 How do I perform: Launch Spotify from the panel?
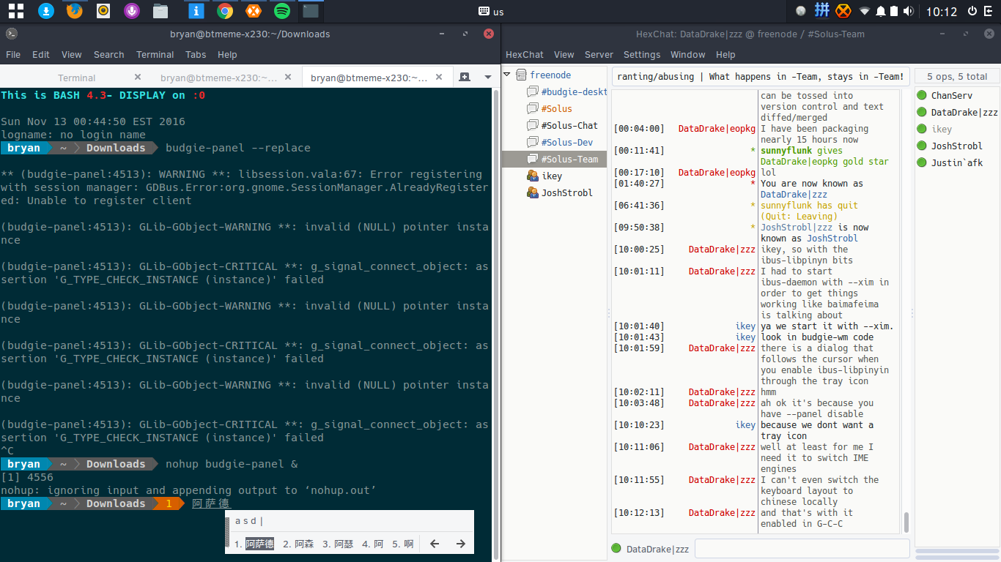281,11
